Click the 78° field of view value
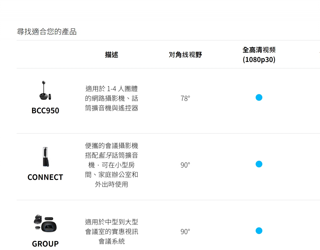320x250 pixels. pos(185,98)
